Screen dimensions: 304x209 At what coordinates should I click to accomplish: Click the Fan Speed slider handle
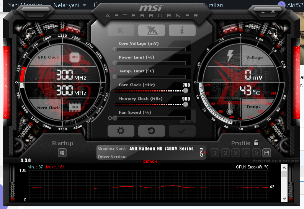tap(115, 118)
